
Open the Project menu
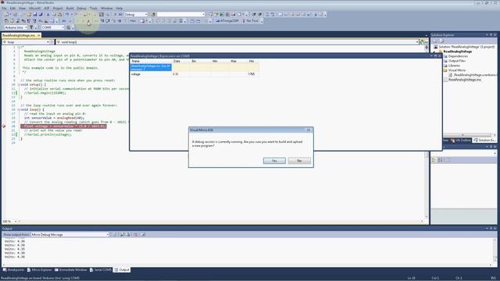point(58,8)
